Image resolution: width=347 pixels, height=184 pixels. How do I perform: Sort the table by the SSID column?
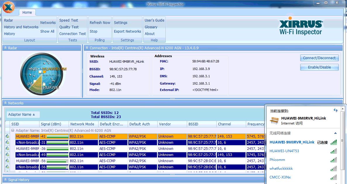[x=25, y=124]
